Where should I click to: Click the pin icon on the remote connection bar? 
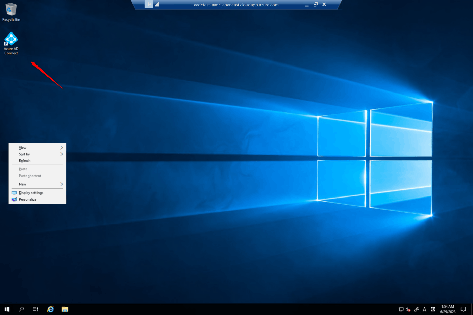(x=149, y=4)
